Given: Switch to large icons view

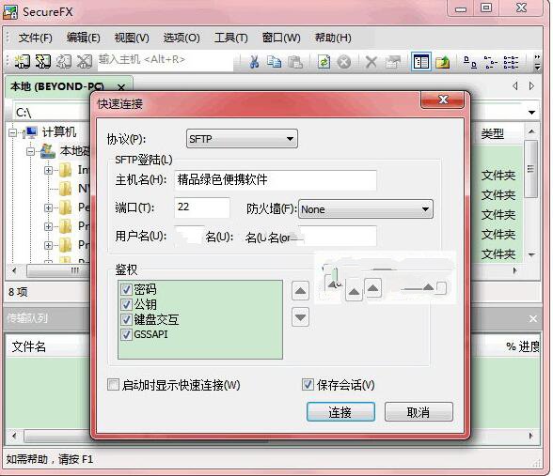Looking at the screenshot, I should 470,62.
